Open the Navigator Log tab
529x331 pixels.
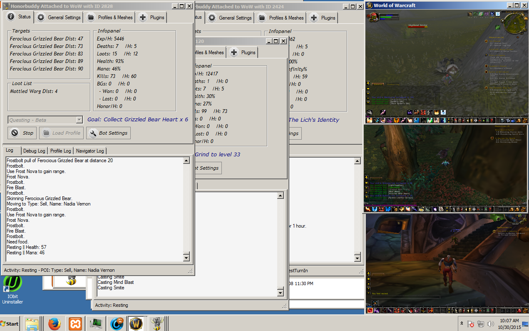90,150
